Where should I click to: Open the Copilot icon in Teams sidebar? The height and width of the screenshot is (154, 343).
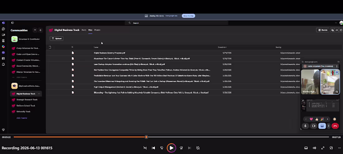tap(3, 46)
